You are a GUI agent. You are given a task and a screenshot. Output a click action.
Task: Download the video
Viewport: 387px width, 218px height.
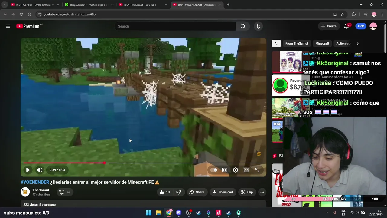click(223, 192)
